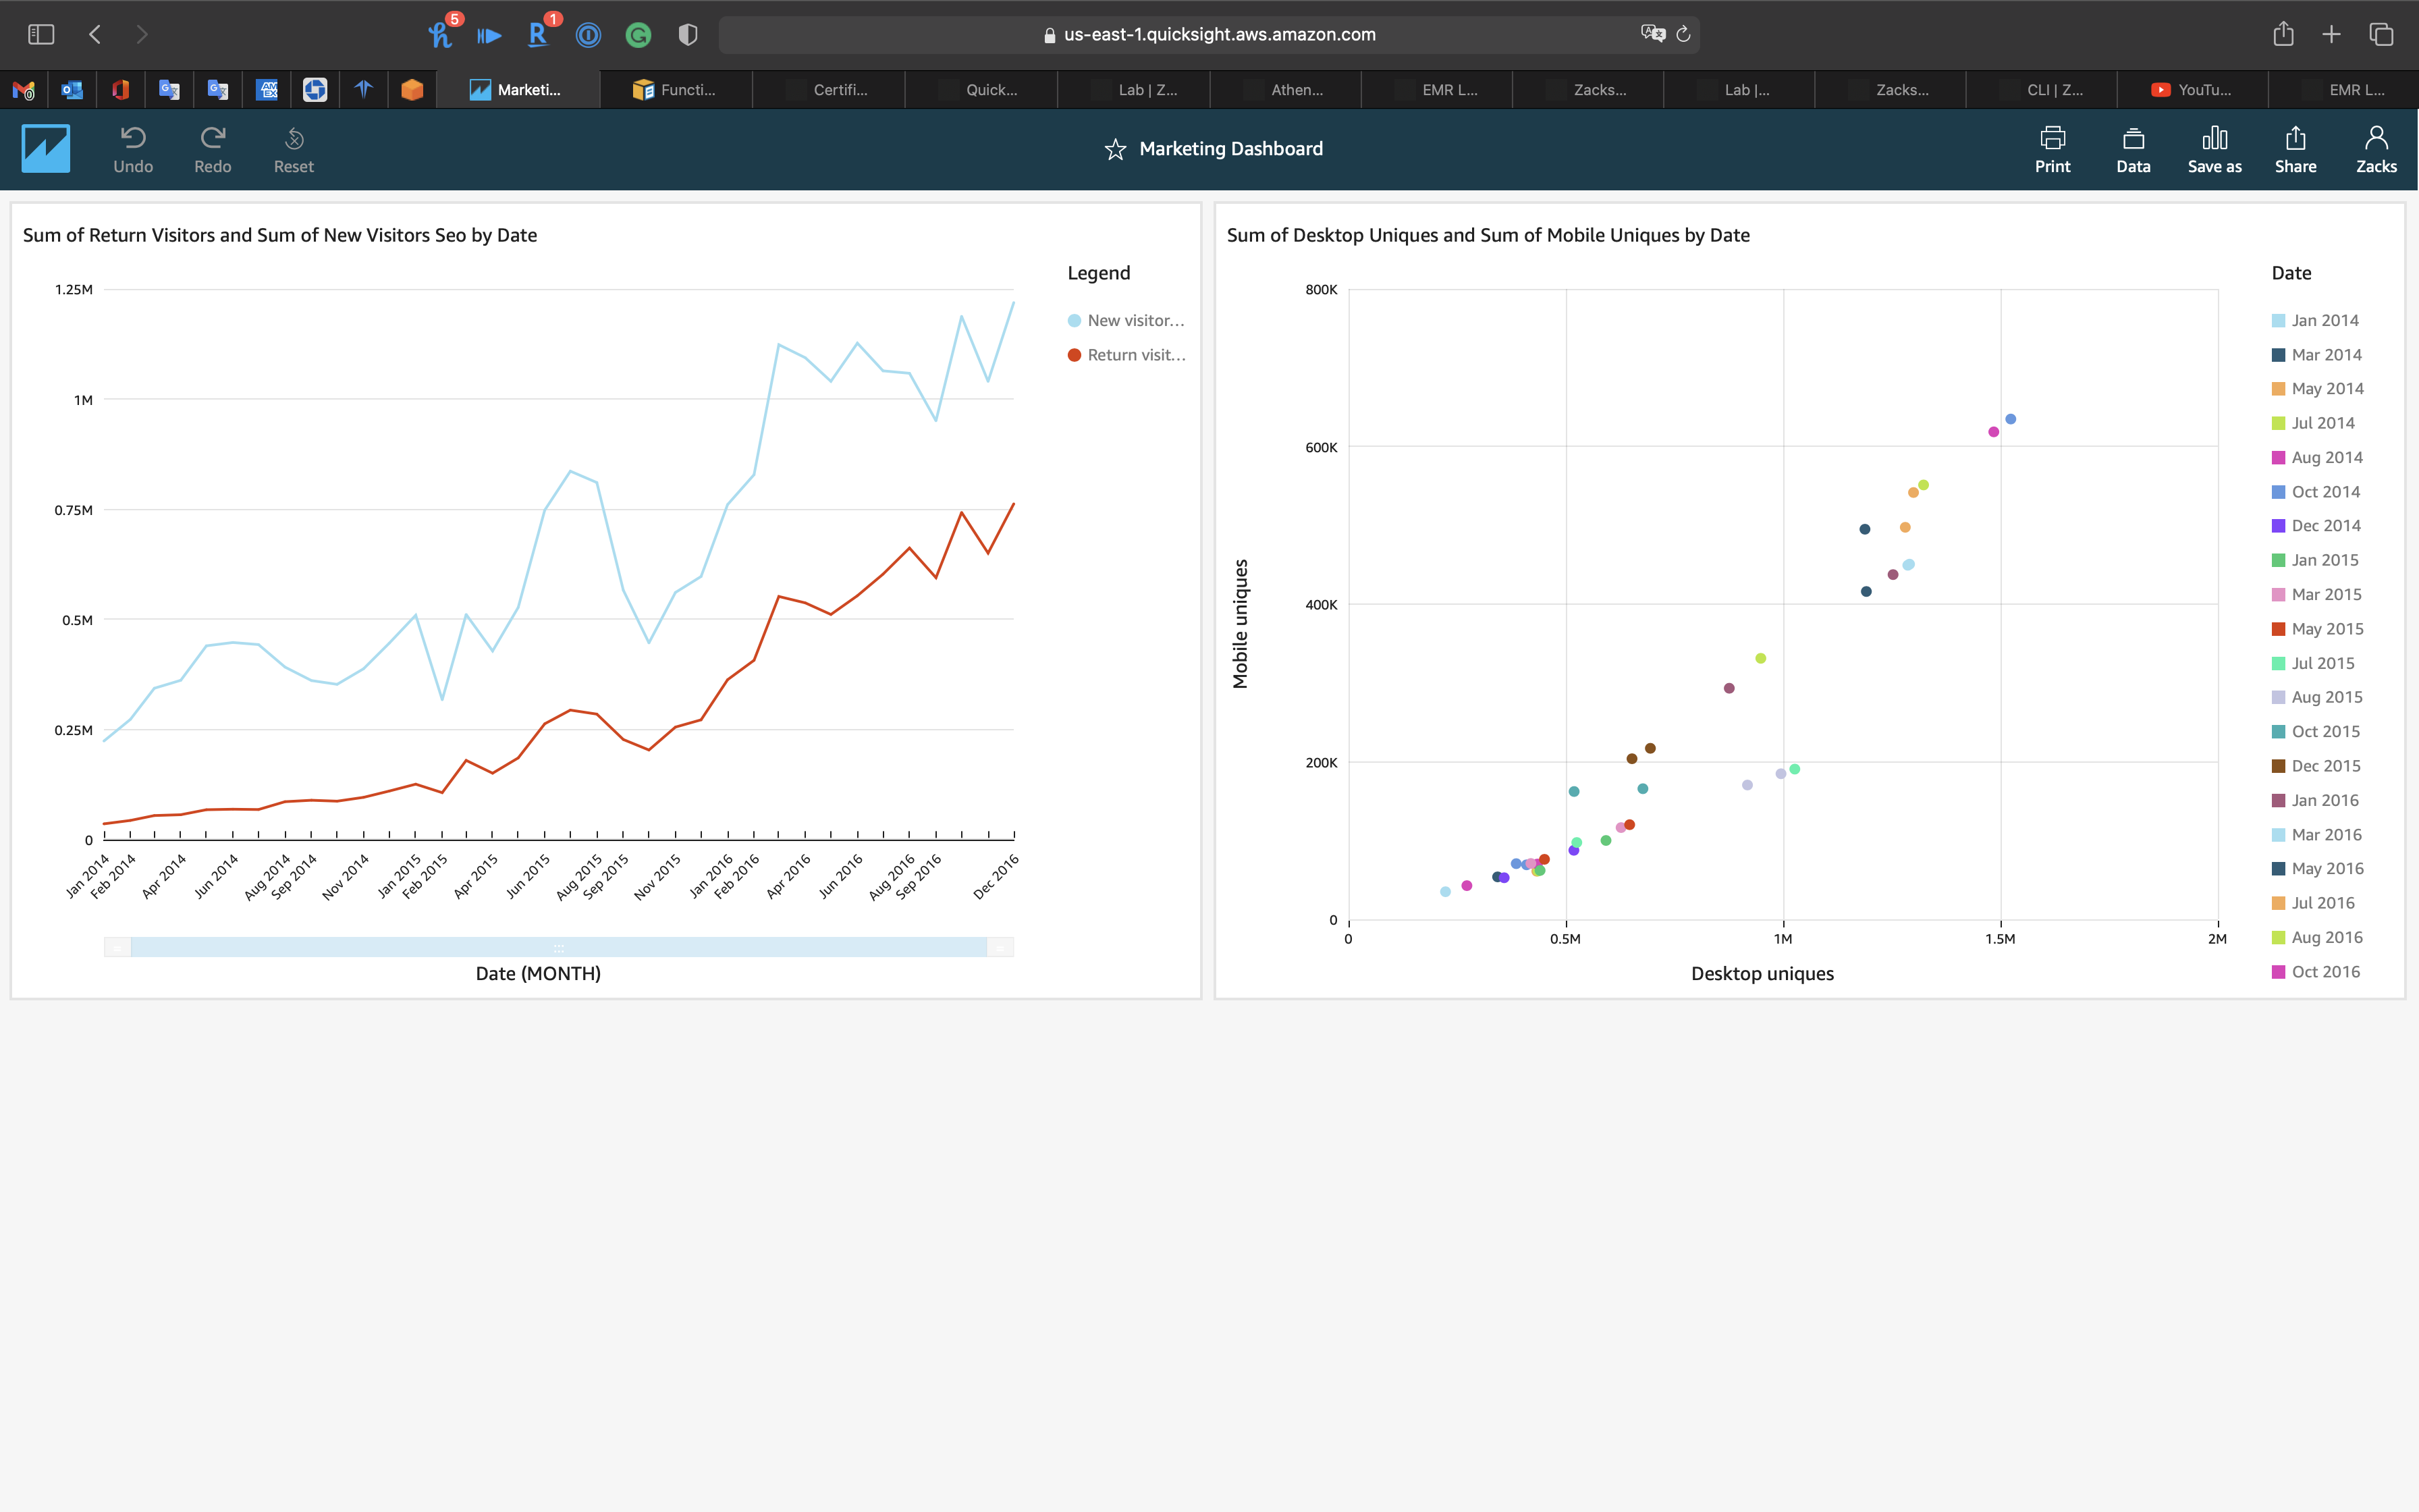Star the Marketing Dashboard as favorite
2419x1512 pixels.
click(1116, 149)
